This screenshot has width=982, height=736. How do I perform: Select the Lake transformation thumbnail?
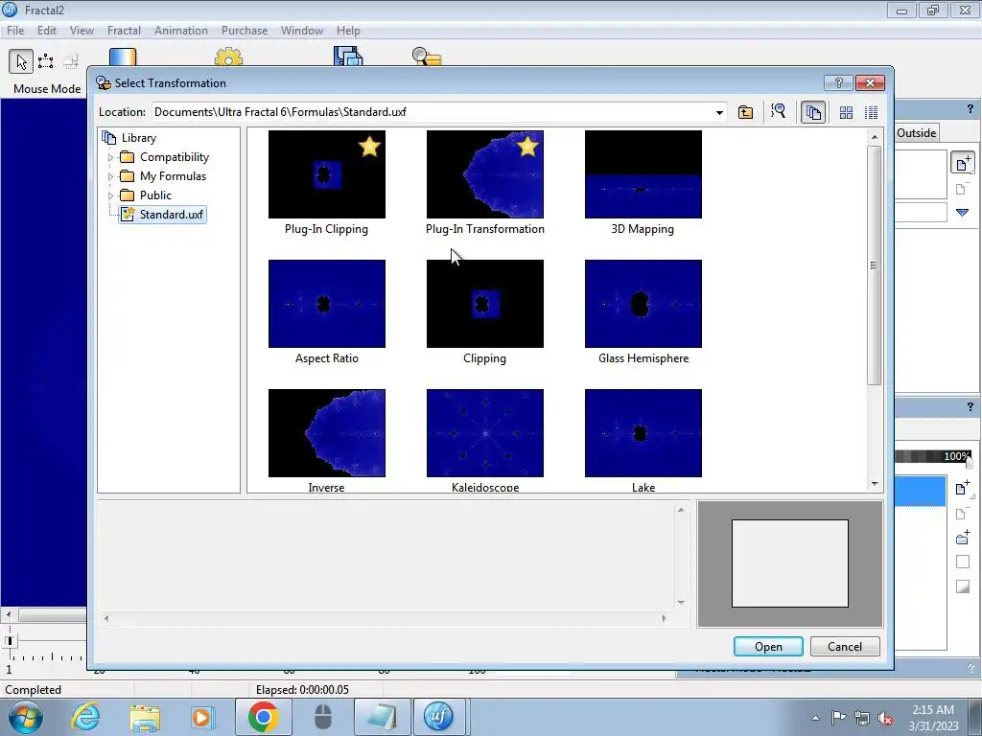point(643,433)
